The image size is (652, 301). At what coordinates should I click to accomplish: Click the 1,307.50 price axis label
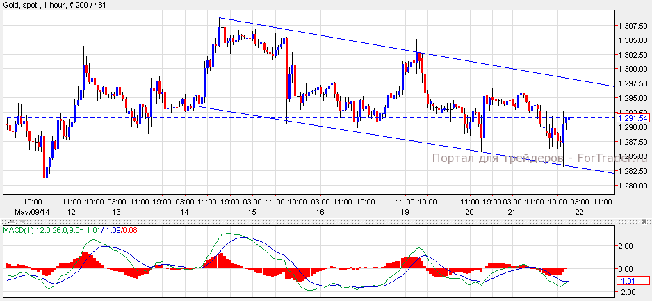pos(631,26)
